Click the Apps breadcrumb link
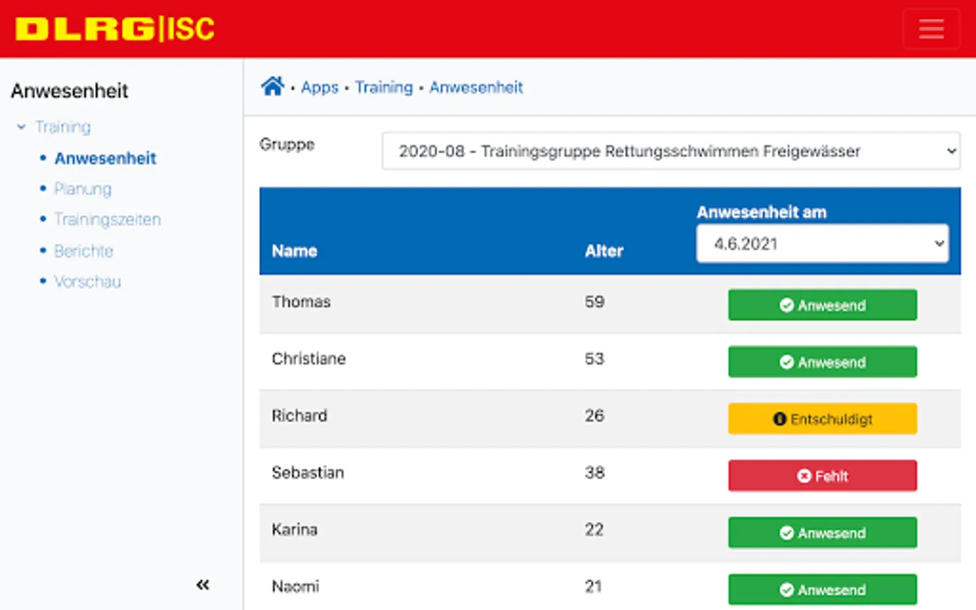 (x=319, y=87)
